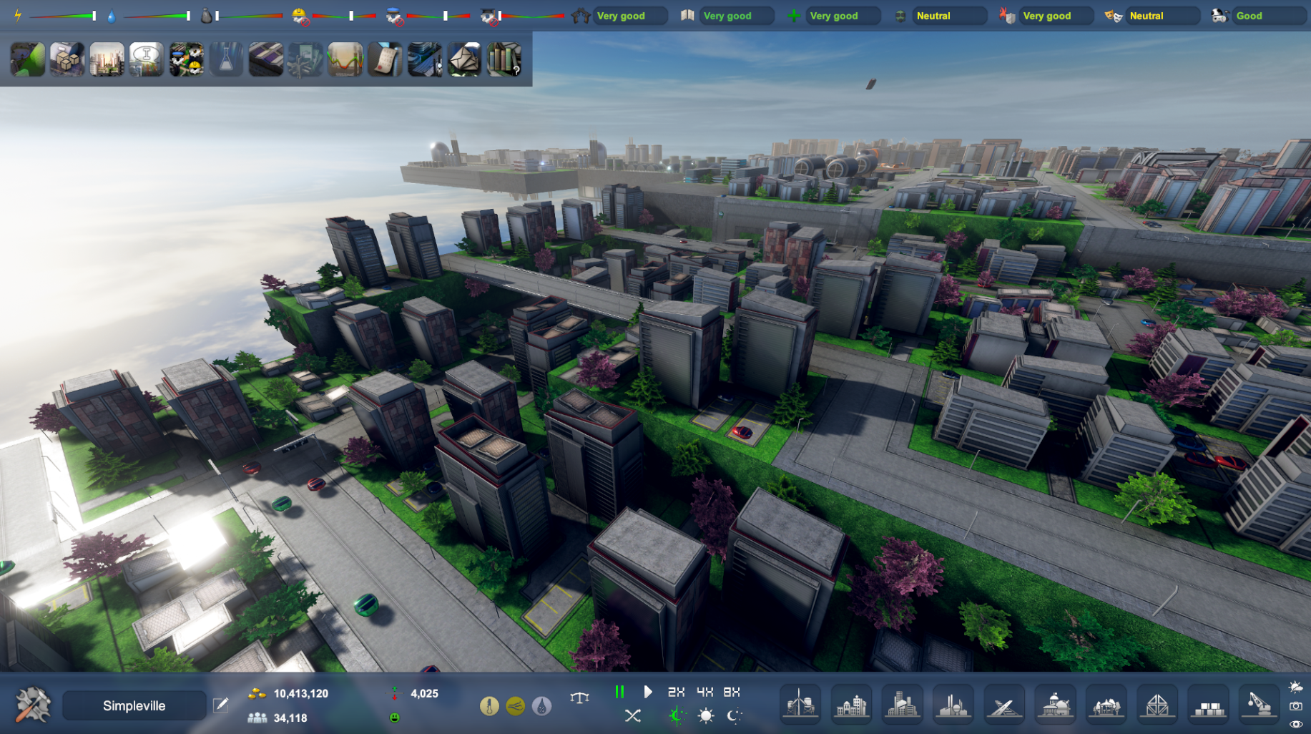Image resolution: width=1311 pixels, height=734 pixels.
Task: Open the economy graph chart panel
Action: click(x=345, y=59)
